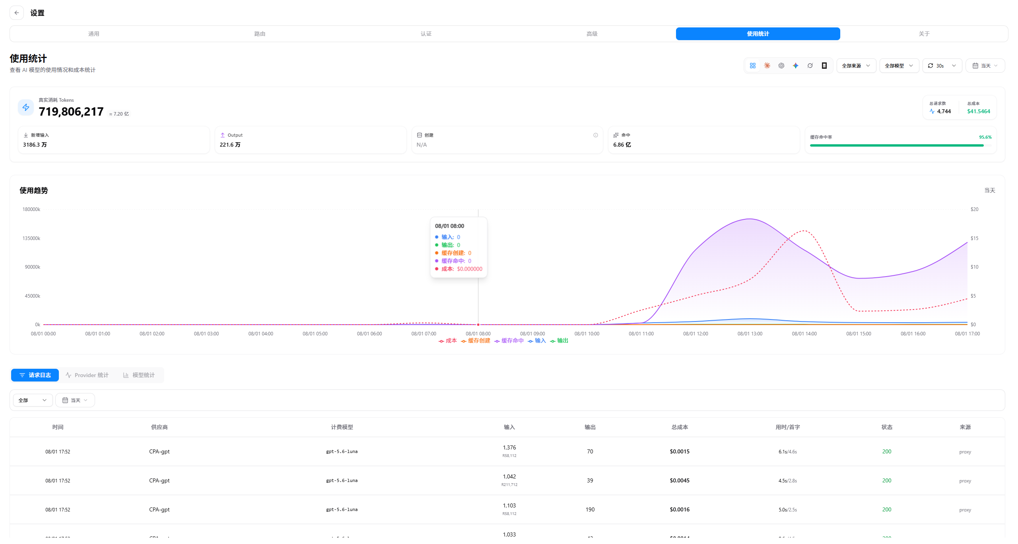
Task: Open the 当天 dropdown in request log filters
Action: point(75,400)
